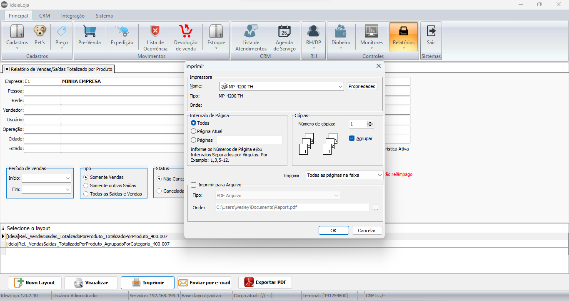
Task: Open Agenda de Serviço calendar icon
Action: pyautogui.click(x=285, y=32)
